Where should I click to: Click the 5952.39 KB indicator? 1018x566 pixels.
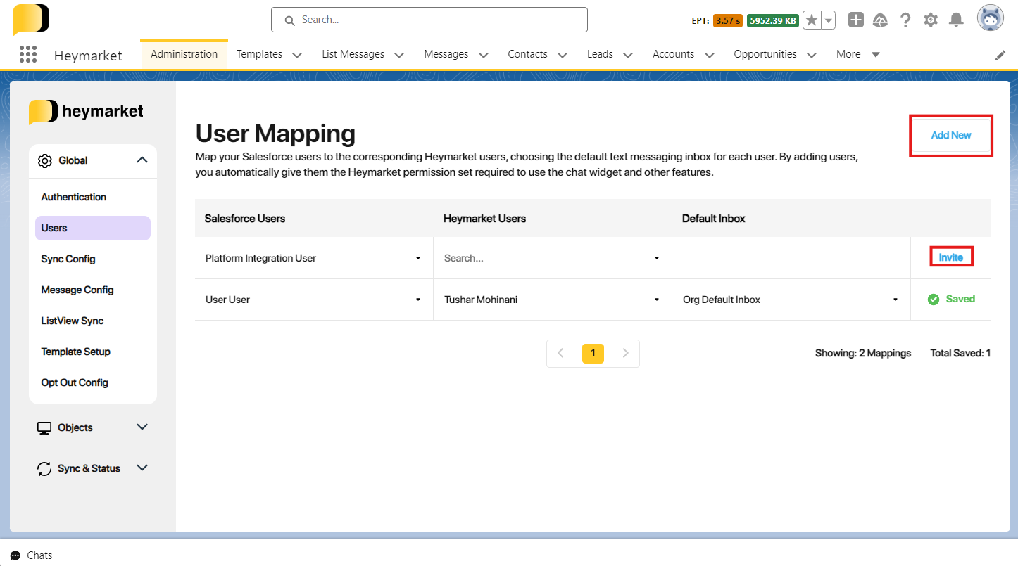point(773,21)
